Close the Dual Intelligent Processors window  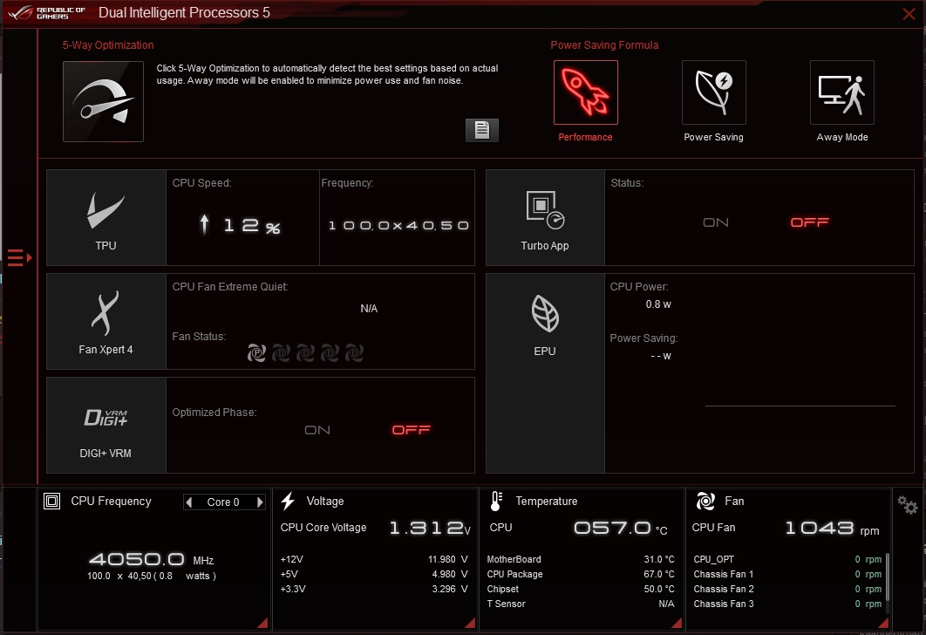coord(909,14)
